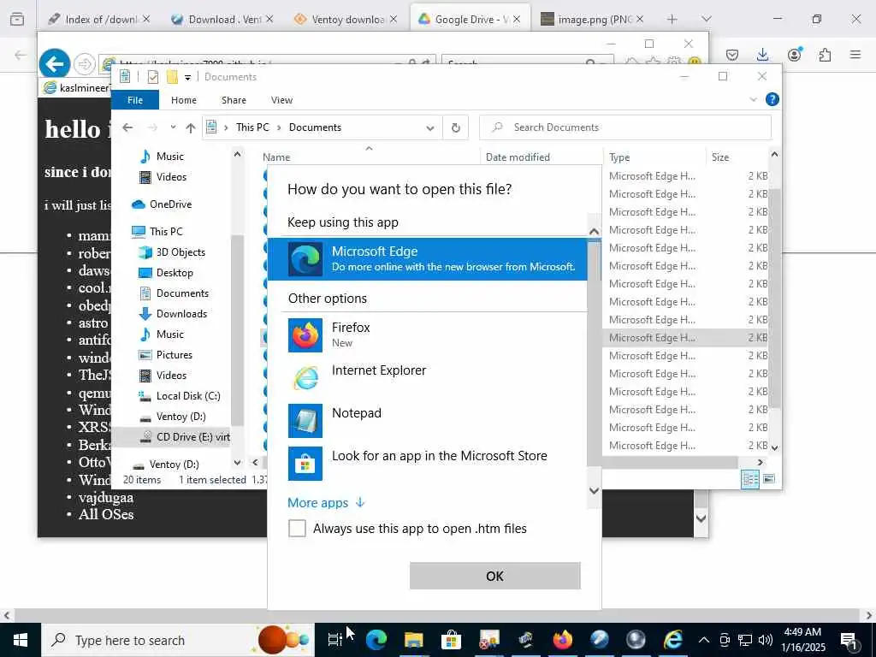Click into the Search Documents field
Viewport: 876px width, 657px height.
pos(625,127)
